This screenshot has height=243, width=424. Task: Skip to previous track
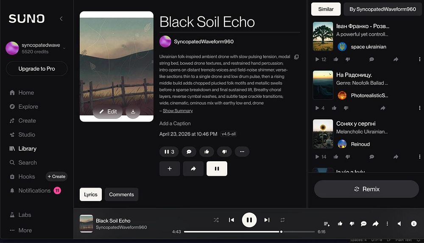232,220
